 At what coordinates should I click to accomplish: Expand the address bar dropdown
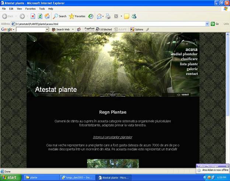click(x=207, y=24)
